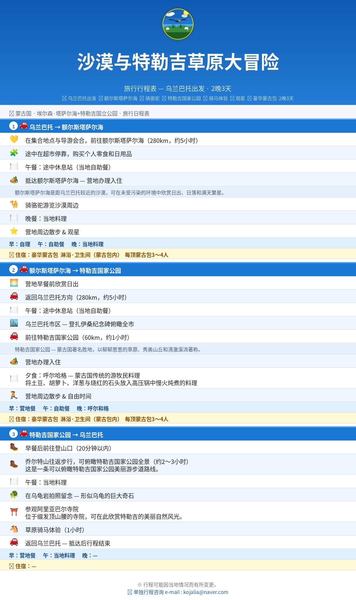This screenshot has height=600, width=356.
Task: Click the numbered circle badge 2
Action: [13, 270]
